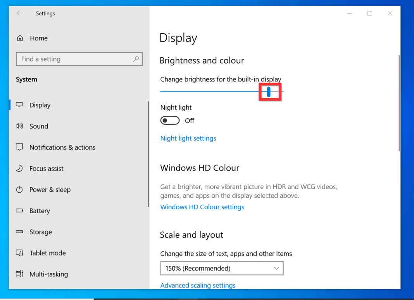Select Battery from the sidebar
Image resolution: width=414 pixels, height=300 pixels.
coord(40,210)
